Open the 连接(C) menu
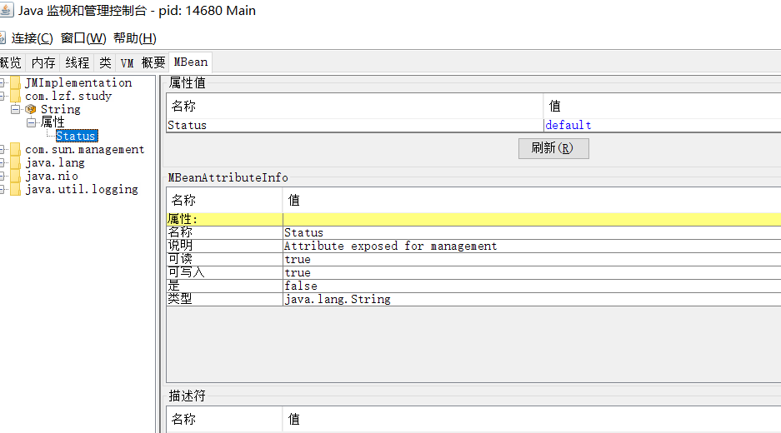This screenshot has width=781, height=433. tap(32, 38)
